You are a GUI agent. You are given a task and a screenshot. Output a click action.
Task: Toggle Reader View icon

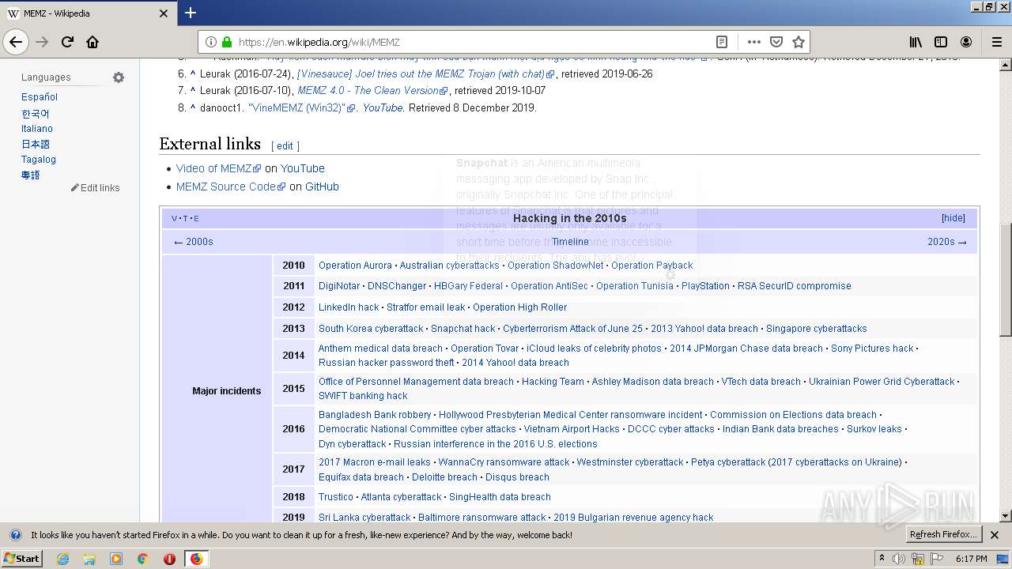pos(721,42)
